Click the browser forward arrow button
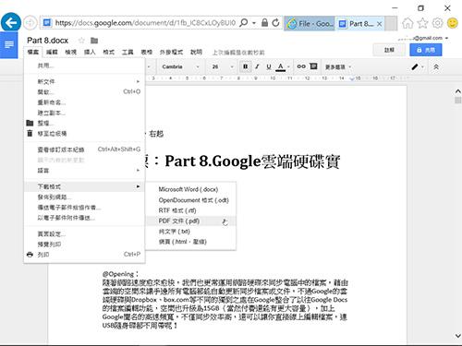 pos(30,23)
